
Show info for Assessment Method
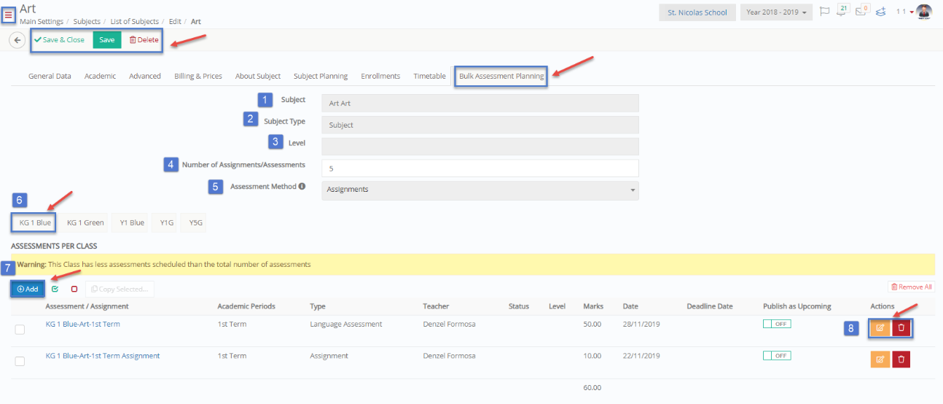point(302,187)
